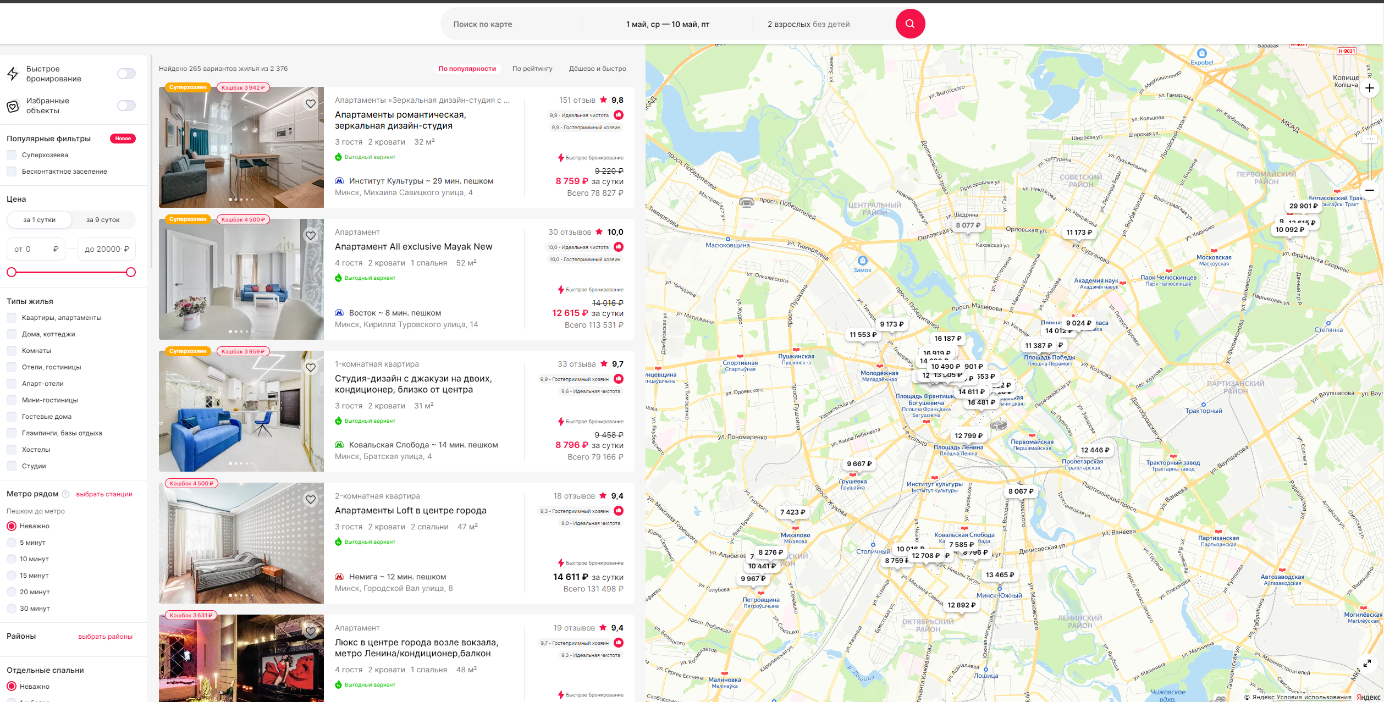Select the 10 минут metro walking option
This screenshot has width=1384, height=702.
pyautogui.click(x=12, y=559)
